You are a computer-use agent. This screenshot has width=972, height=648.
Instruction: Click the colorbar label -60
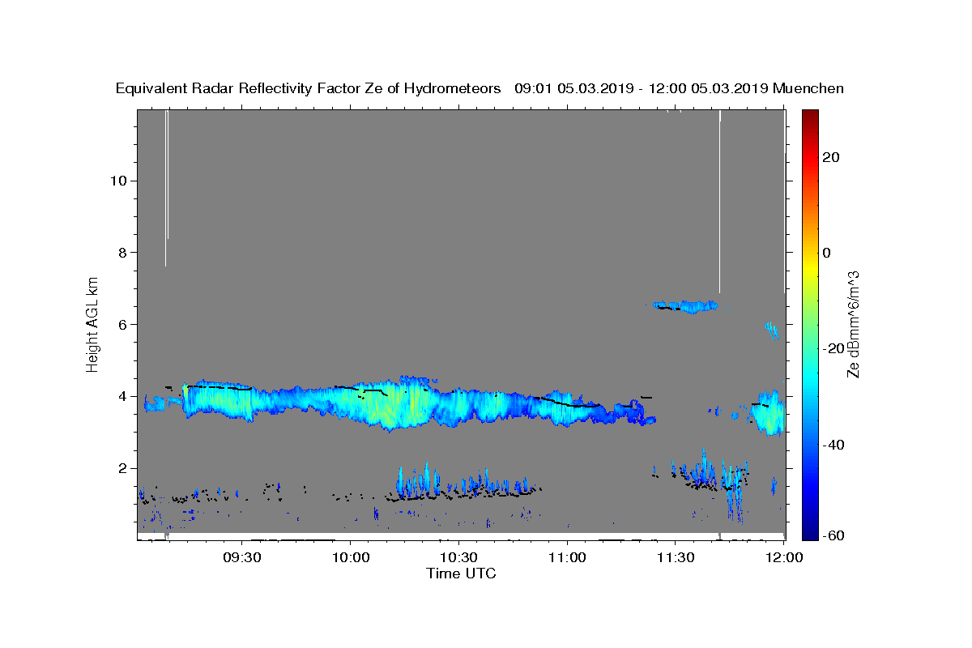833,535
